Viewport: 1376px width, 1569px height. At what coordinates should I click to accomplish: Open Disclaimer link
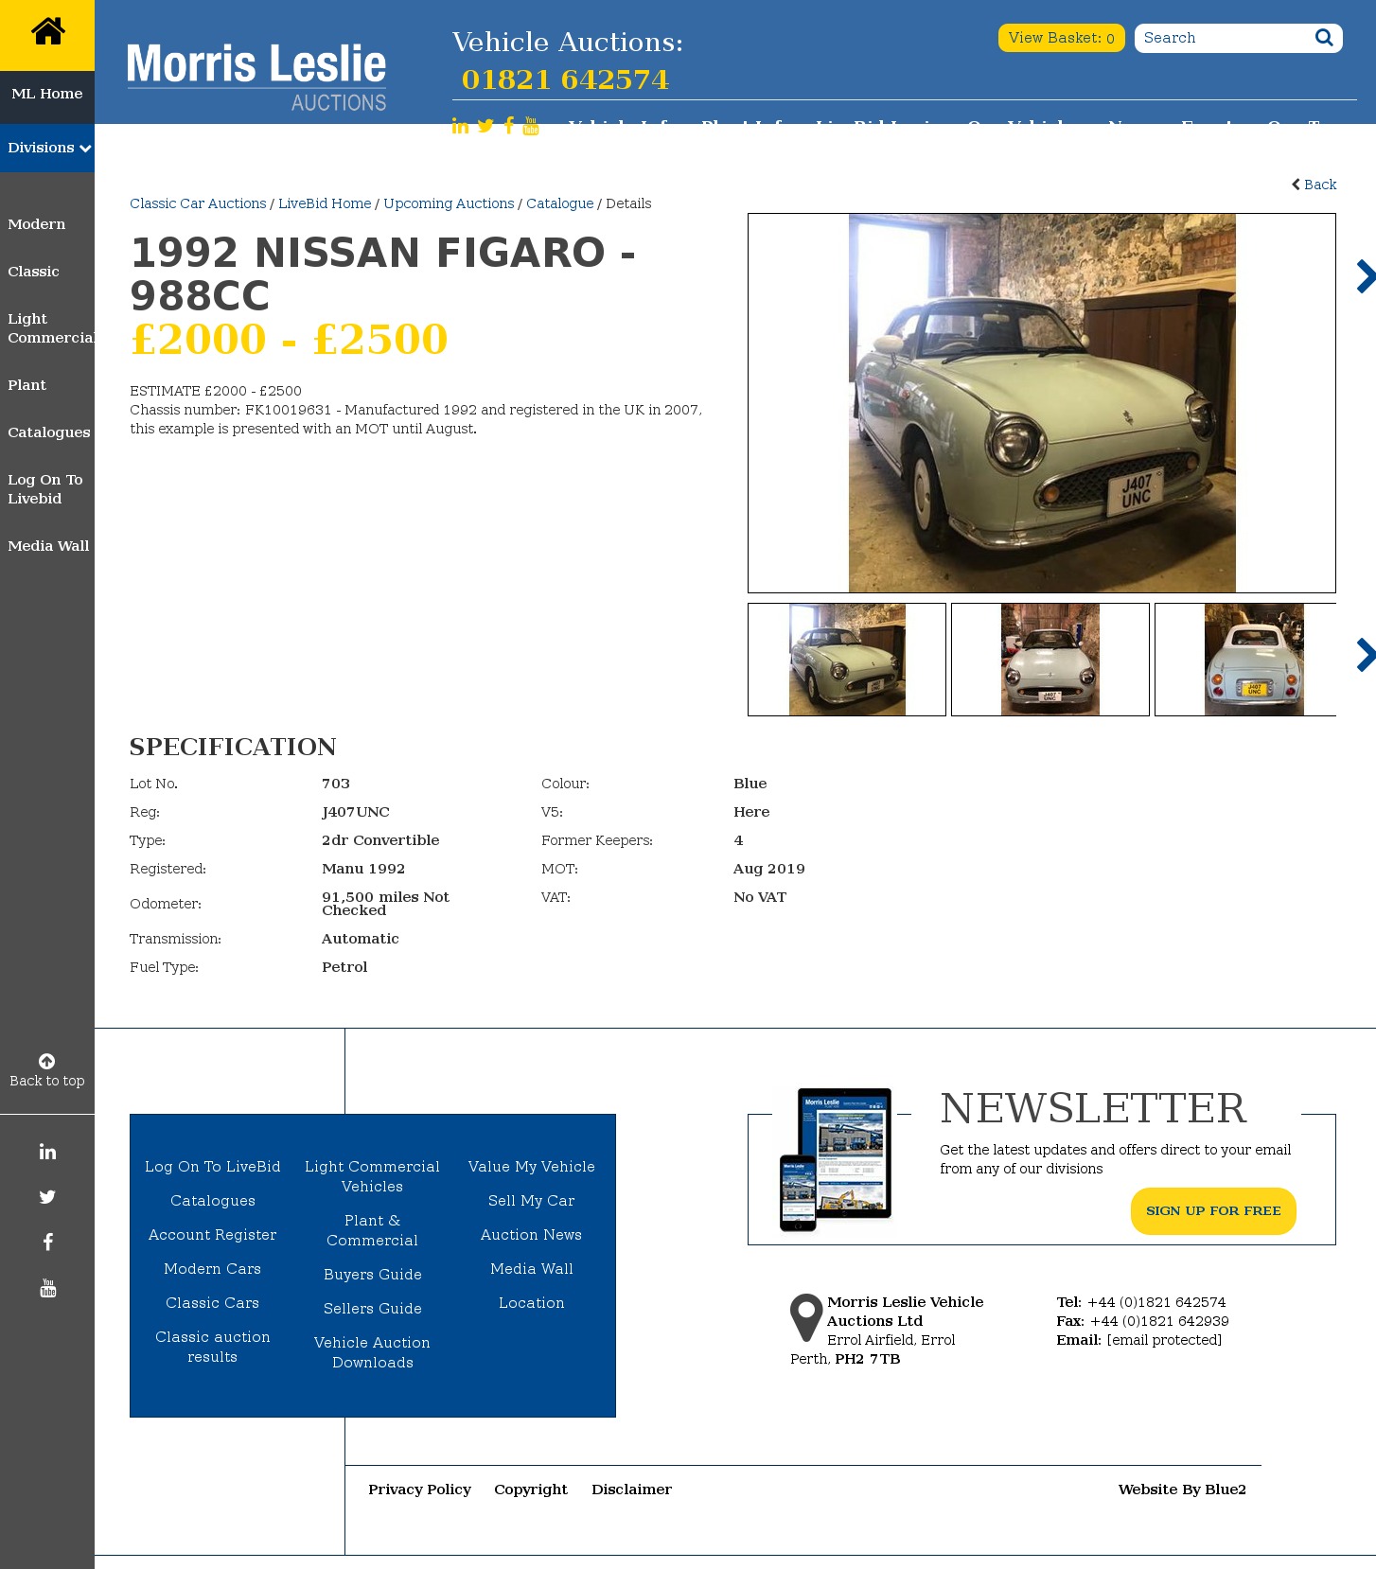632,1490
